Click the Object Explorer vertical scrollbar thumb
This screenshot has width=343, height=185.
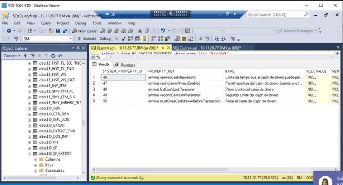pyautogui.click(x=83, y=122)
